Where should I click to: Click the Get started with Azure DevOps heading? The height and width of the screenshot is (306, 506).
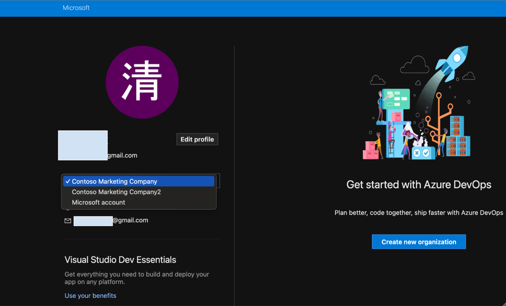(419, 185)
